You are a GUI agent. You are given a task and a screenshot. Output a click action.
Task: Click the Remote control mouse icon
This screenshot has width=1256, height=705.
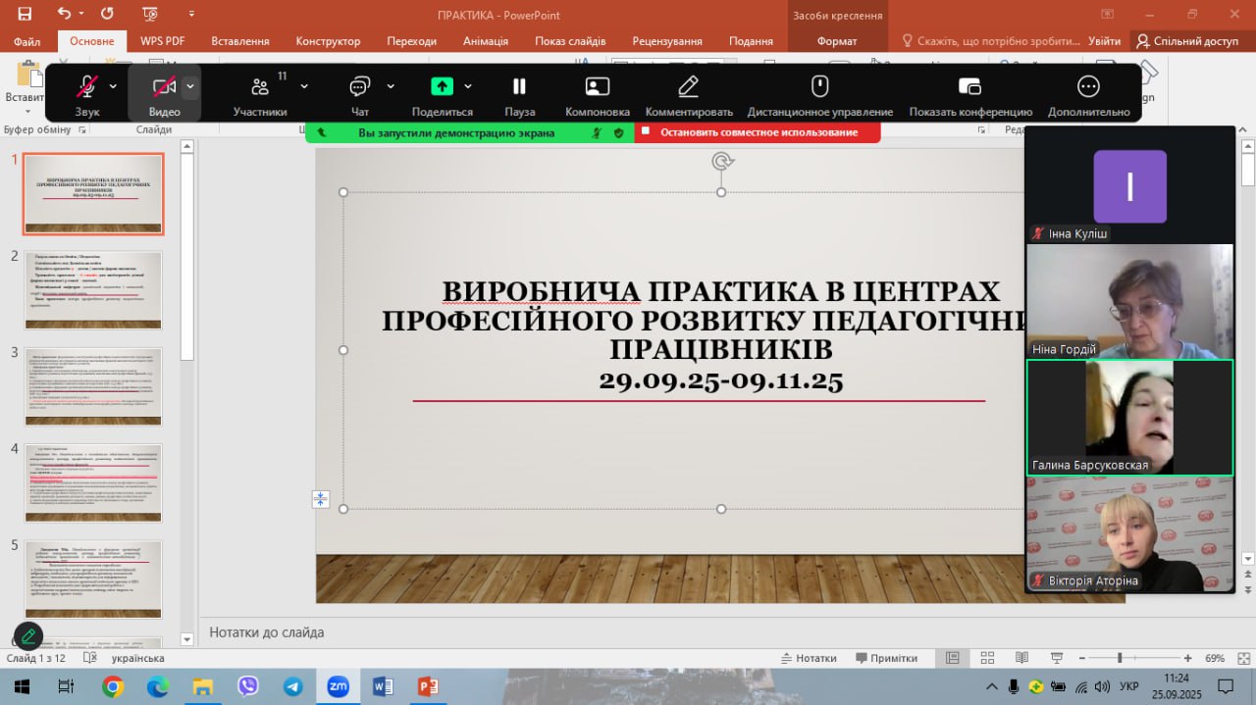(x=819, y=86)
